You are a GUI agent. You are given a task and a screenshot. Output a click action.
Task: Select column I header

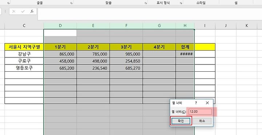pos(205,25)
